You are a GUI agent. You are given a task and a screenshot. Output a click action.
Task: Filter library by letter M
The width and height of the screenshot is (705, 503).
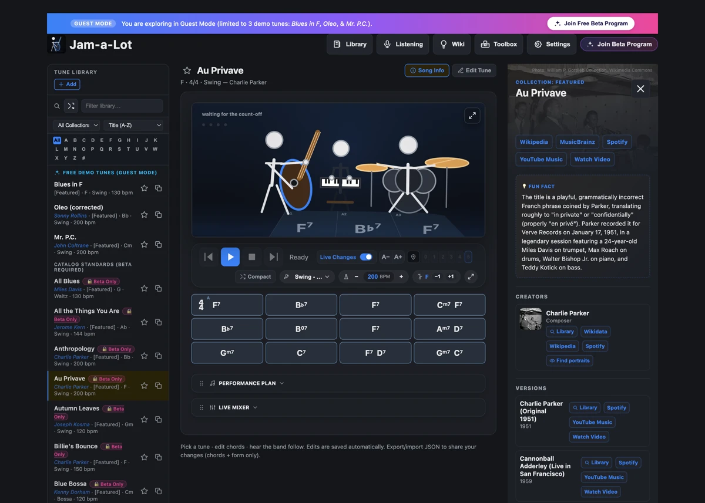66,149
